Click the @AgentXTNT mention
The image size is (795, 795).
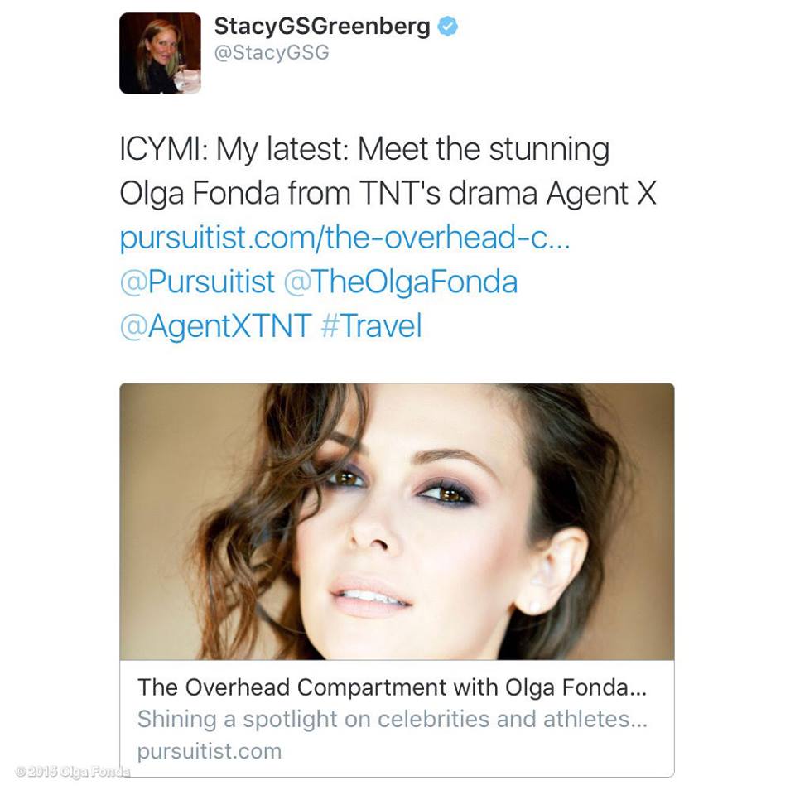pos(216,325)
